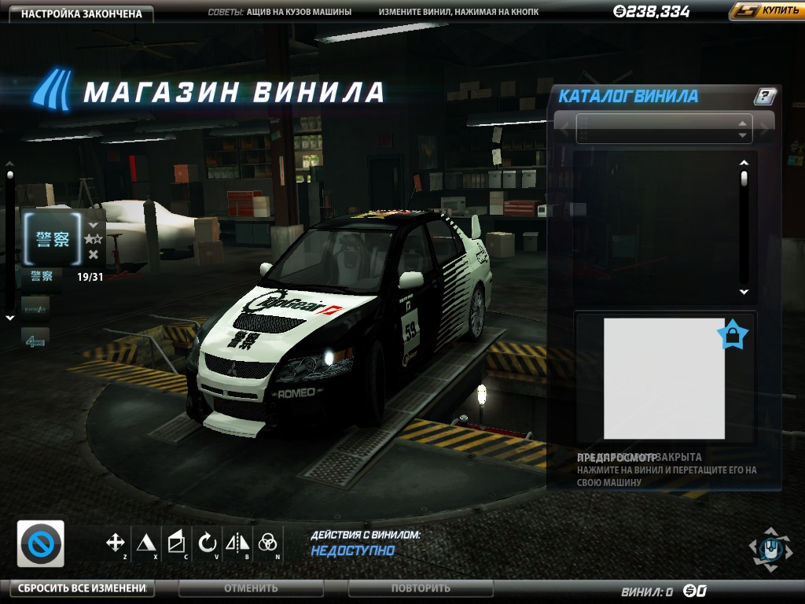Click the Действия с винилом label
The image size is (805, 604).
tap(366, 535)
